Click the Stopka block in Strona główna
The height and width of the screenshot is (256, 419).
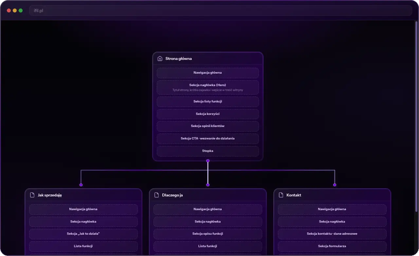[208, 151]
